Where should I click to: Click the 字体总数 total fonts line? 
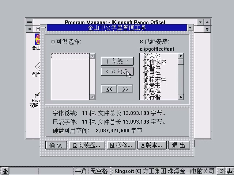(109, 113)
